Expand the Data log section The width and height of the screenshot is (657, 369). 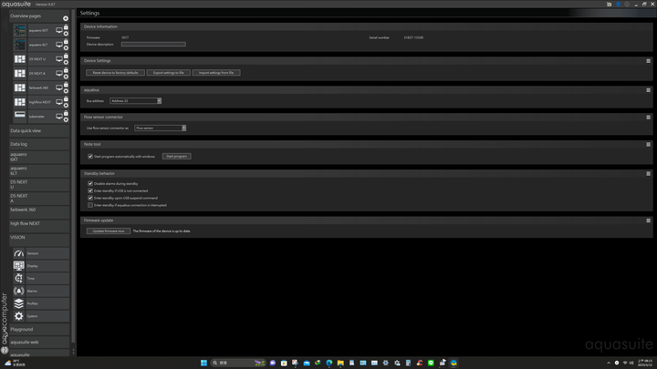[x=39, y=144]
